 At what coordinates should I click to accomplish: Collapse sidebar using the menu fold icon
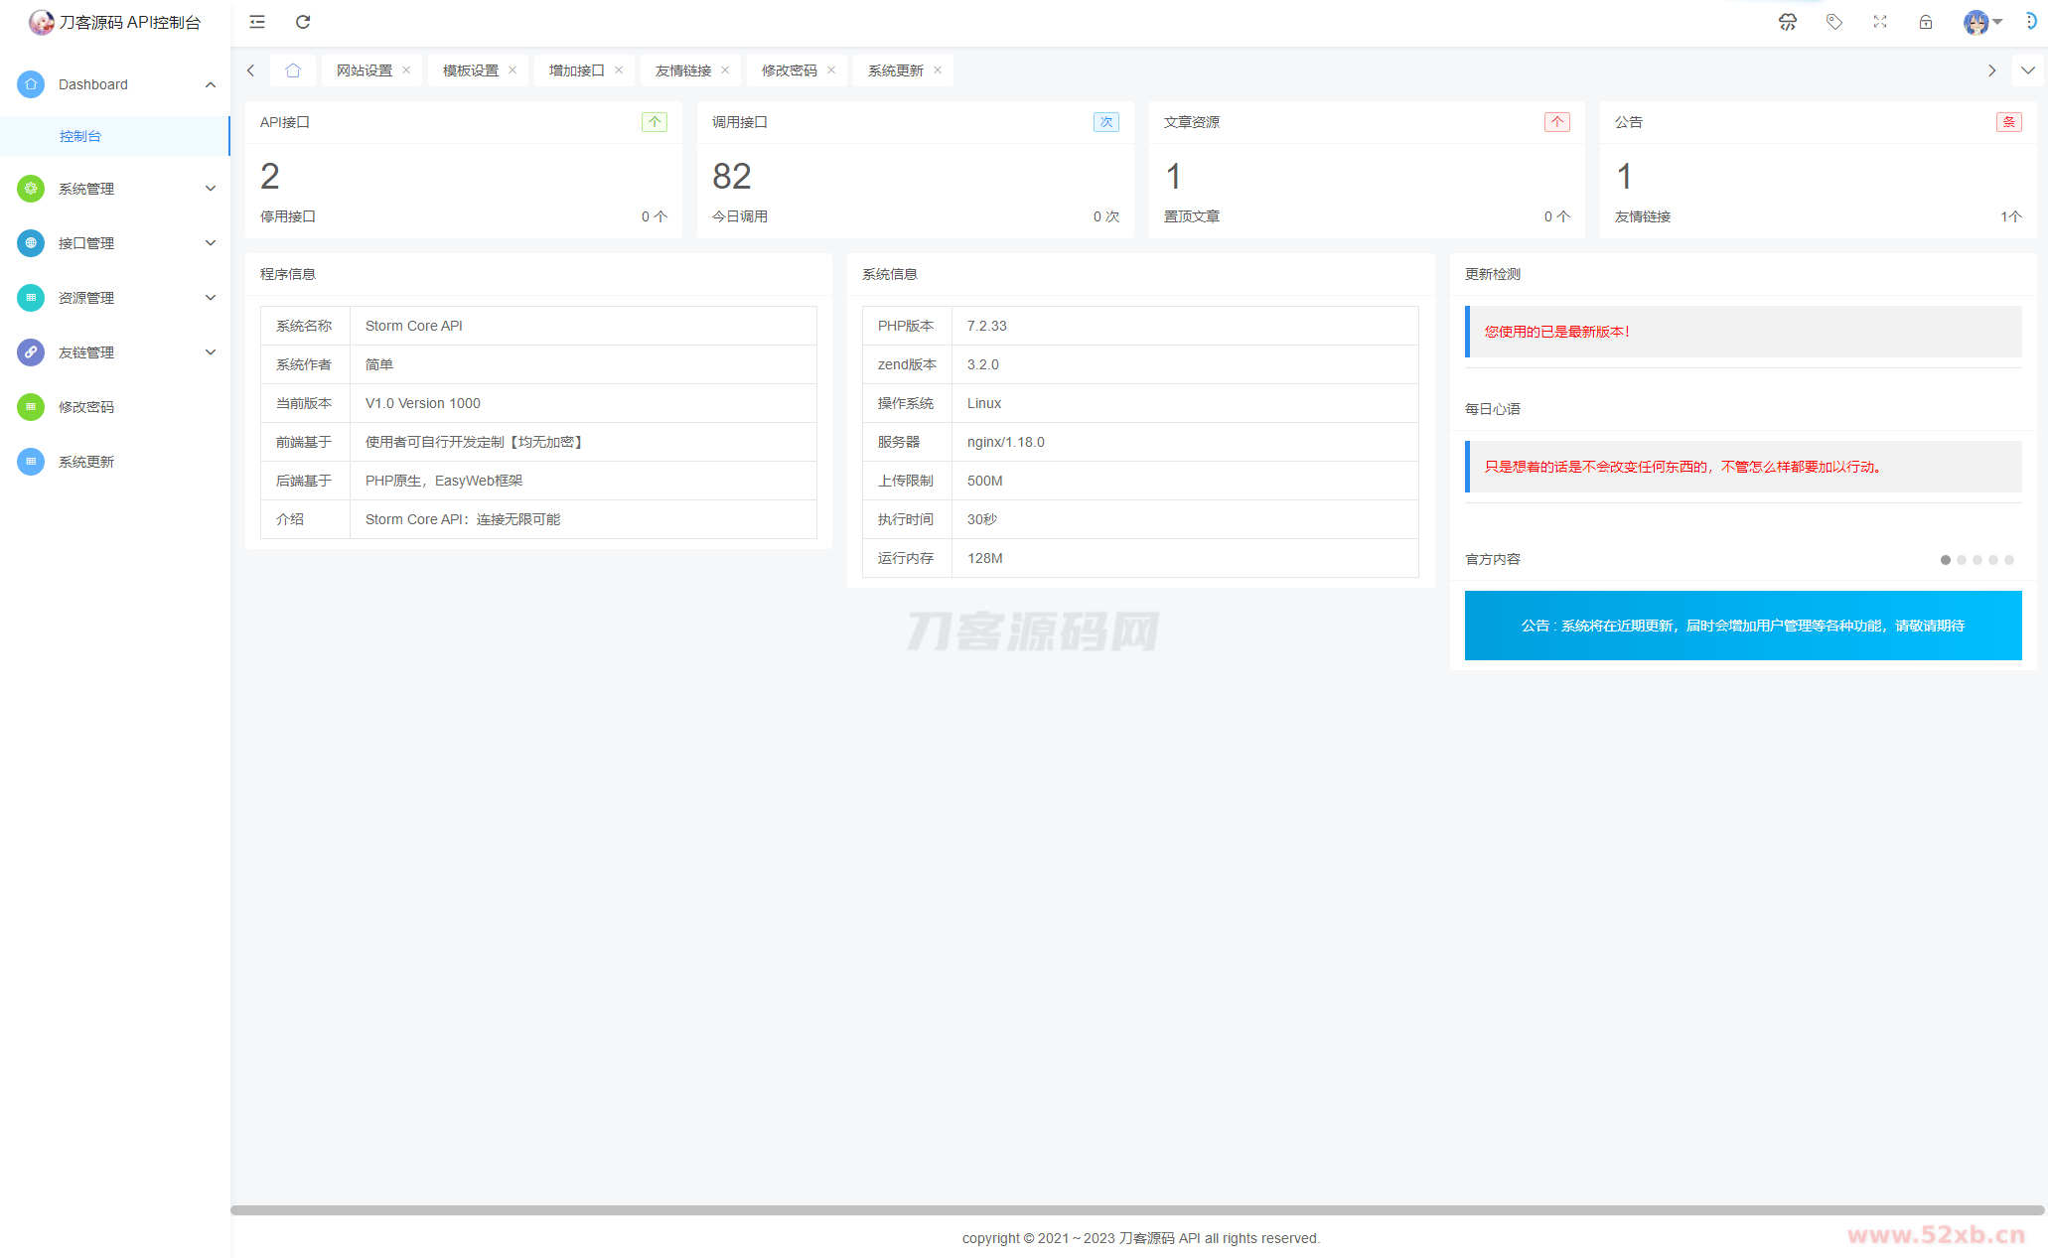pos(257,22)
